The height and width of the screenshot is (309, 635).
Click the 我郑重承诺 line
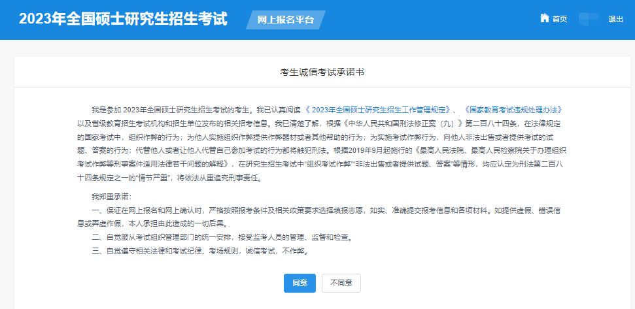pyautogui.click(x=112, y=197)
